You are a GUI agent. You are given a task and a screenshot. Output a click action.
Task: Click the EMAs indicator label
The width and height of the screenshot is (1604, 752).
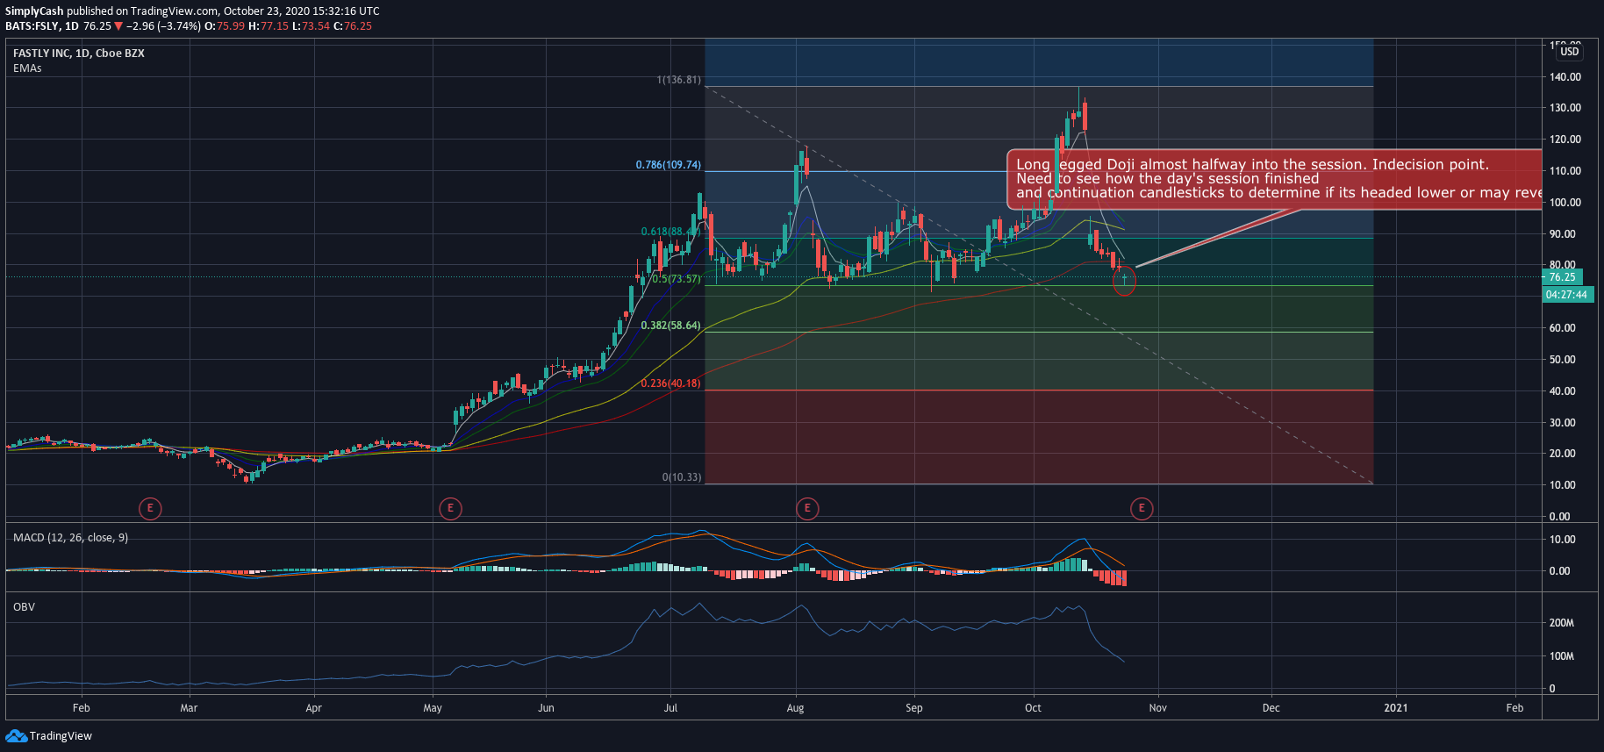coord(27,68)
